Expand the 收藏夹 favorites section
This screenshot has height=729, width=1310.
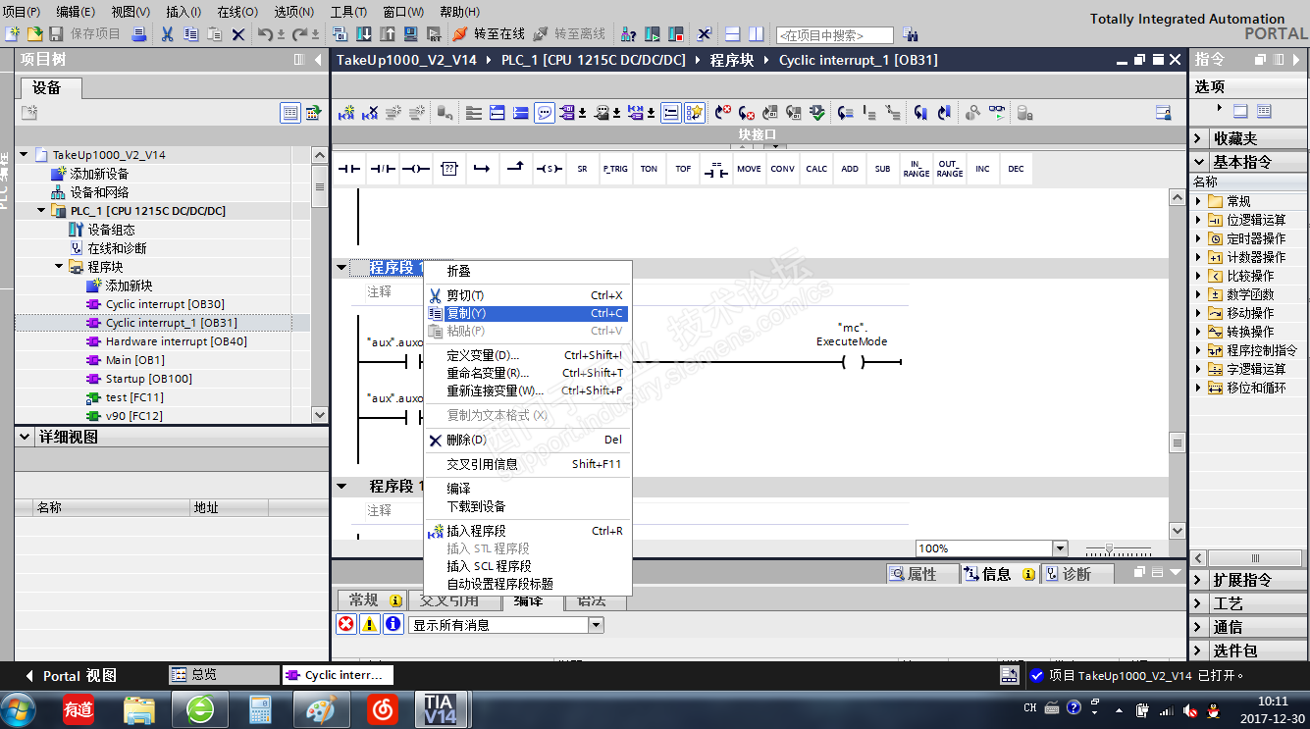pyautogui.click(x=1198, y=138)
